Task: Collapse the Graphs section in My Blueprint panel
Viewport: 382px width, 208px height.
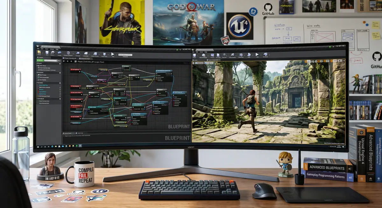Action: pyautogui.click(x=37, y=63)
